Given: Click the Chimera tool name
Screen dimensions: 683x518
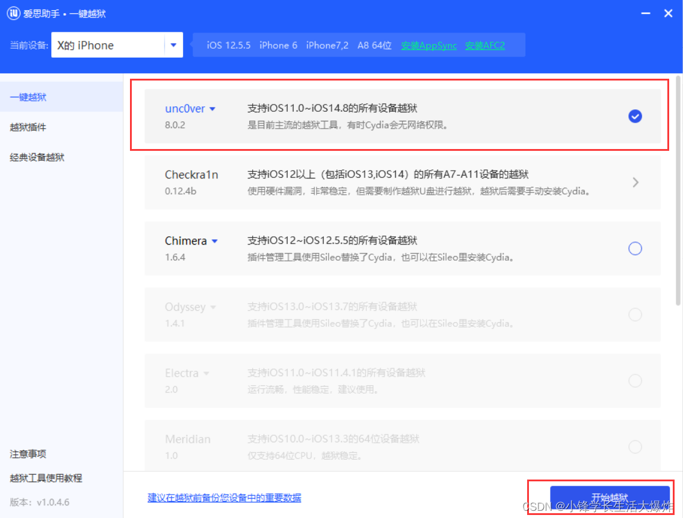Looking at the screenshot, I should [x=185, y=241].
